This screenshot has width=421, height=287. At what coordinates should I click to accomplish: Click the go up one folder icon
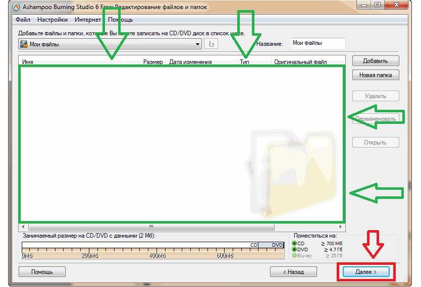pyautogui.click(x=211, y=44)
